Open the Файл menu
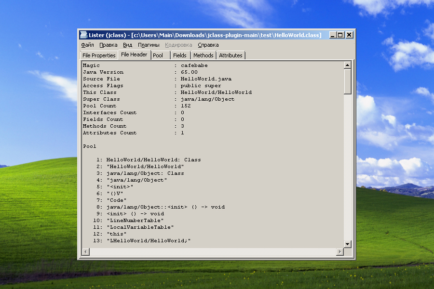The height and width of the screenshot is (289, 434). (x=87, y=45)
